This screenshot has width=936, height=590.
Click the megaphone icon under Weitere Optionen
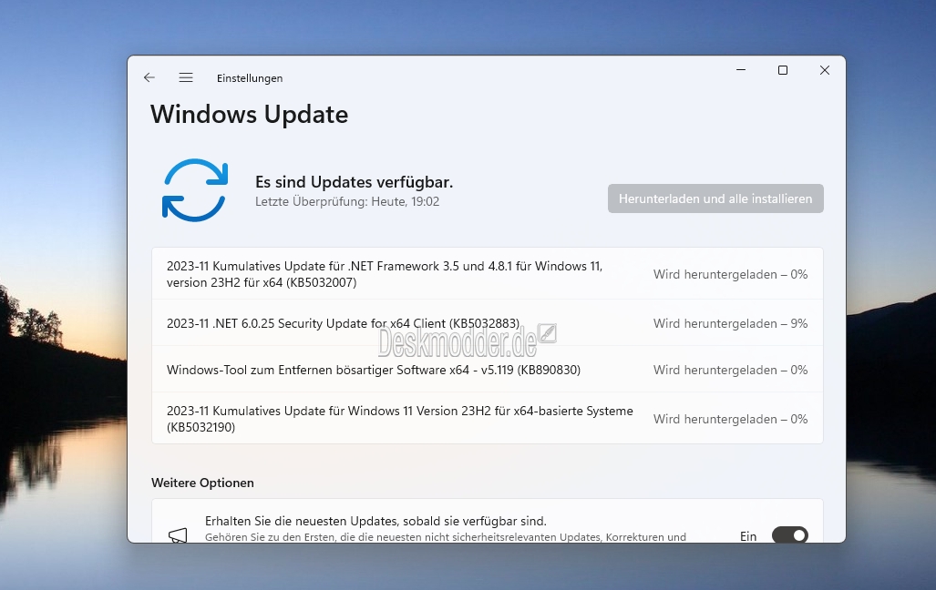[x=178, y=535]
